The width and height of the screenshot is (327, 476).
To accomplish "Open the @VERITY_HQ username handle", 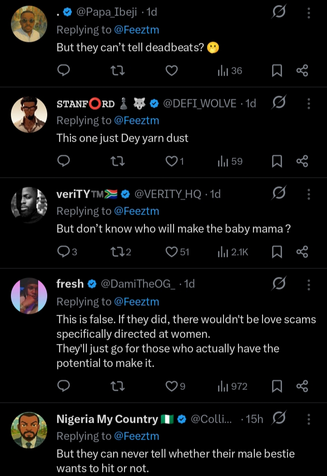I will point(168,194).
